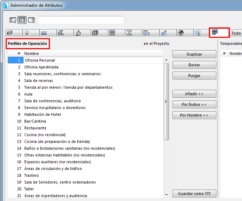The image size is (242, 201).
Task: Select Espacios auxiliares (no residenciales) row
Action: (86, 162)
